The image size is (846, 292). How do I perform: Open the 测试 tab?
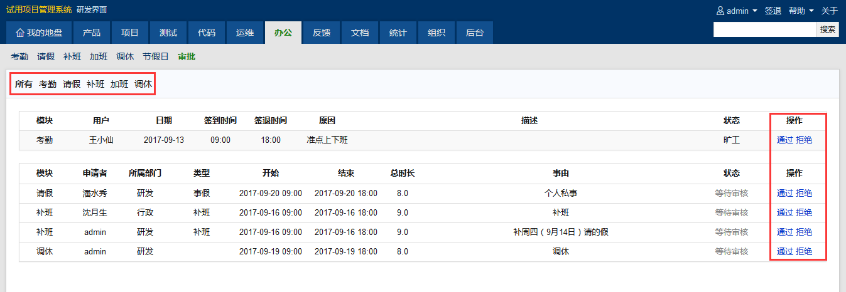(x=168, y=33)
